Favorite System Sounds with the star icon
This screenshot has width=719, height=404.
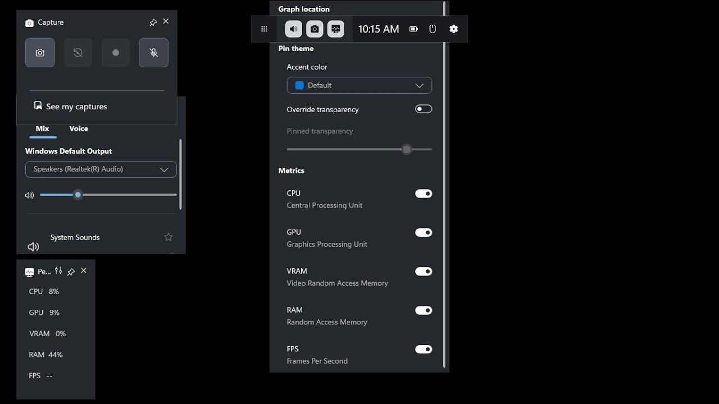pos(168,237)
